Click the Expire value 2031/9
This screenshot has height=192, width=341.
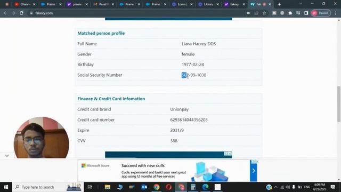tap(177, 130)
